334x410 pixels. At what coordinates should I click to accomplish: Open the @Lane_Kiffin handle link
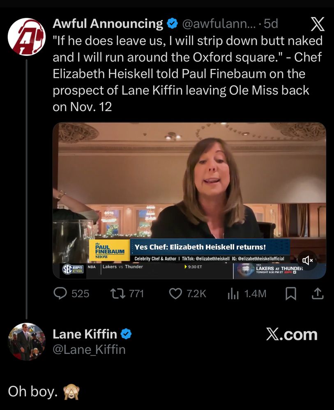pyautogui.click(x=89, y=349)
